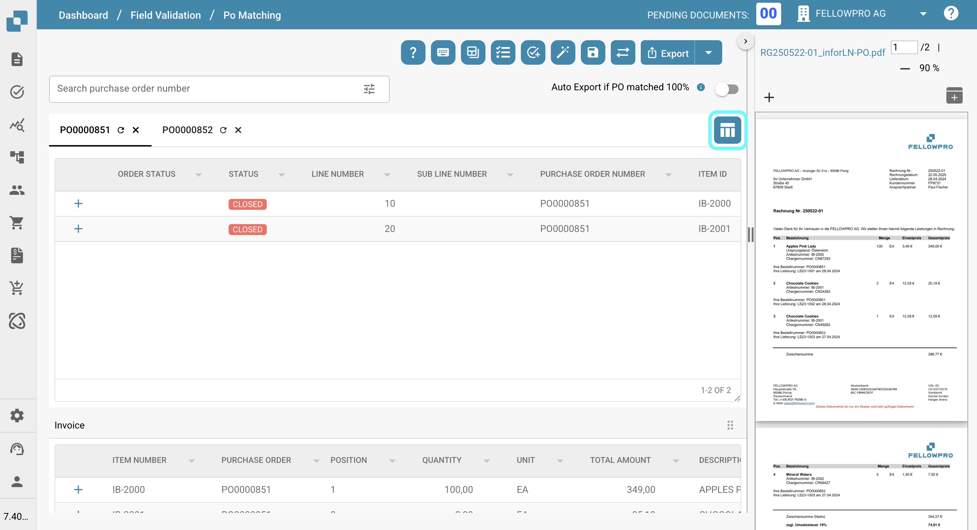Refresh the PO0000851 tab
The width and height of the screenshot is (977, 530).
point(121,130)
